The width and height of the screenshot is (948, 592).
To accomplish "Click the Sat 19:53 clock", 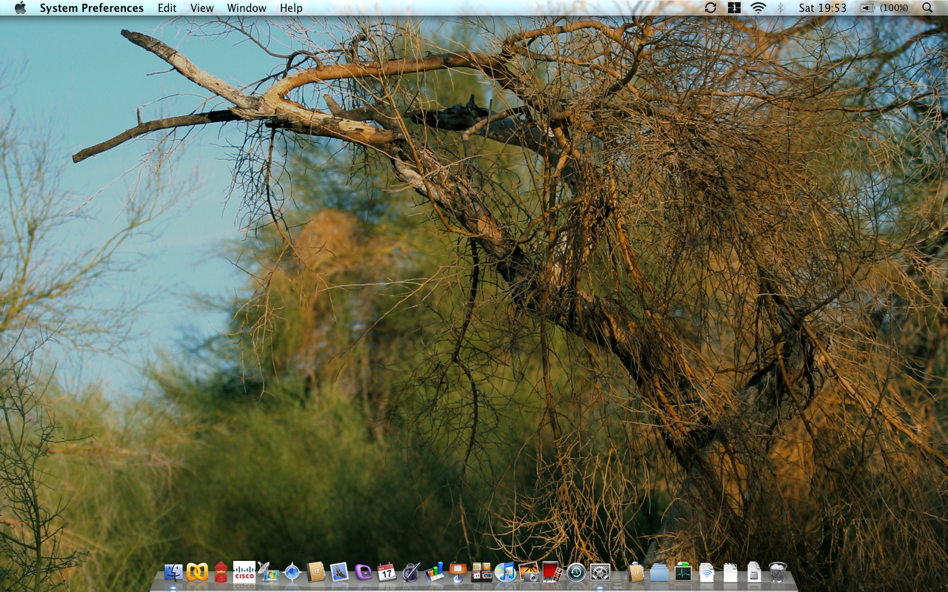I will click(x=823, y=8).
